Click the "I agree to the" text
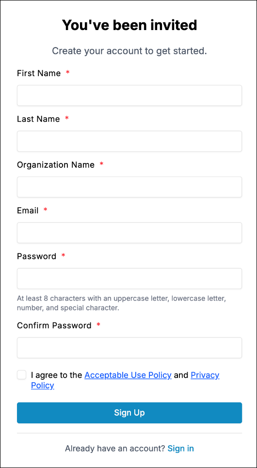The height and width of the screenshot is (468, 257). point(56,375)
